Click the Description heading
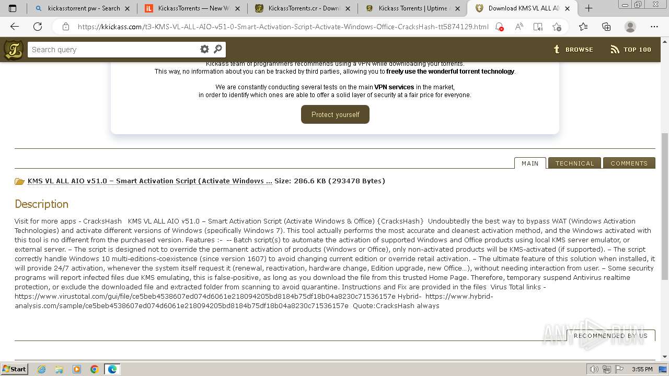Image resolution: width=669 pixels, height=376 pixels. [x=41, y=204]
